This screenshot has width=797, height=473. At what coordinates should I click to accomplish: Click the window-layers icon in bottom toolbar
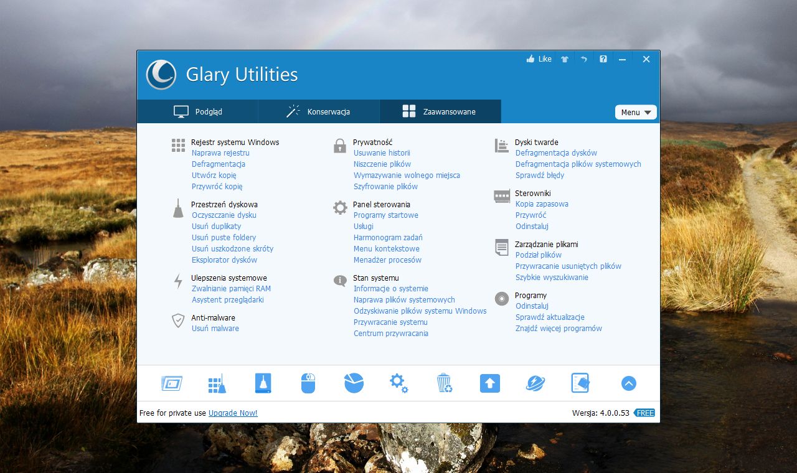pos(172,383)
